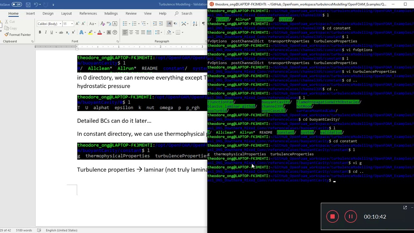Open the References ribbon tab
Image resolution: width=414 pixels, height=233 pixels.
coord(88,13)
